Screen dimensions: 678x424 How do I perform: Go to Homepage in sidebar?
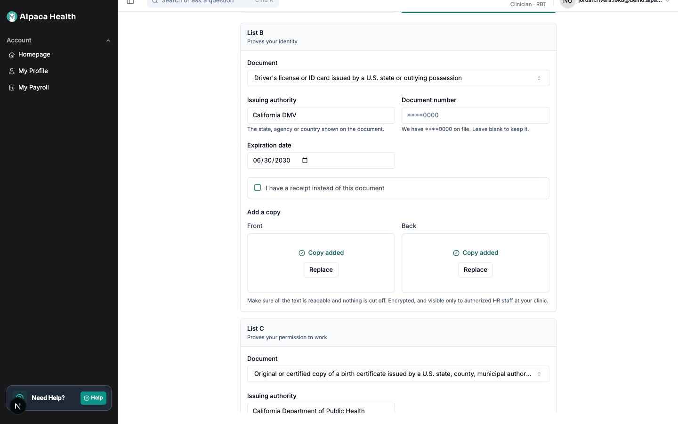(34, 55)
